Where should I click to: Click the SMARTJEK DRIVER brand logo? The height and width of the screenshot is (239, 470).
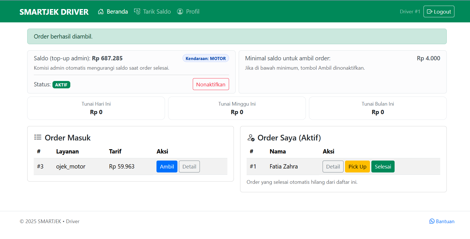[x=54, y=12]
